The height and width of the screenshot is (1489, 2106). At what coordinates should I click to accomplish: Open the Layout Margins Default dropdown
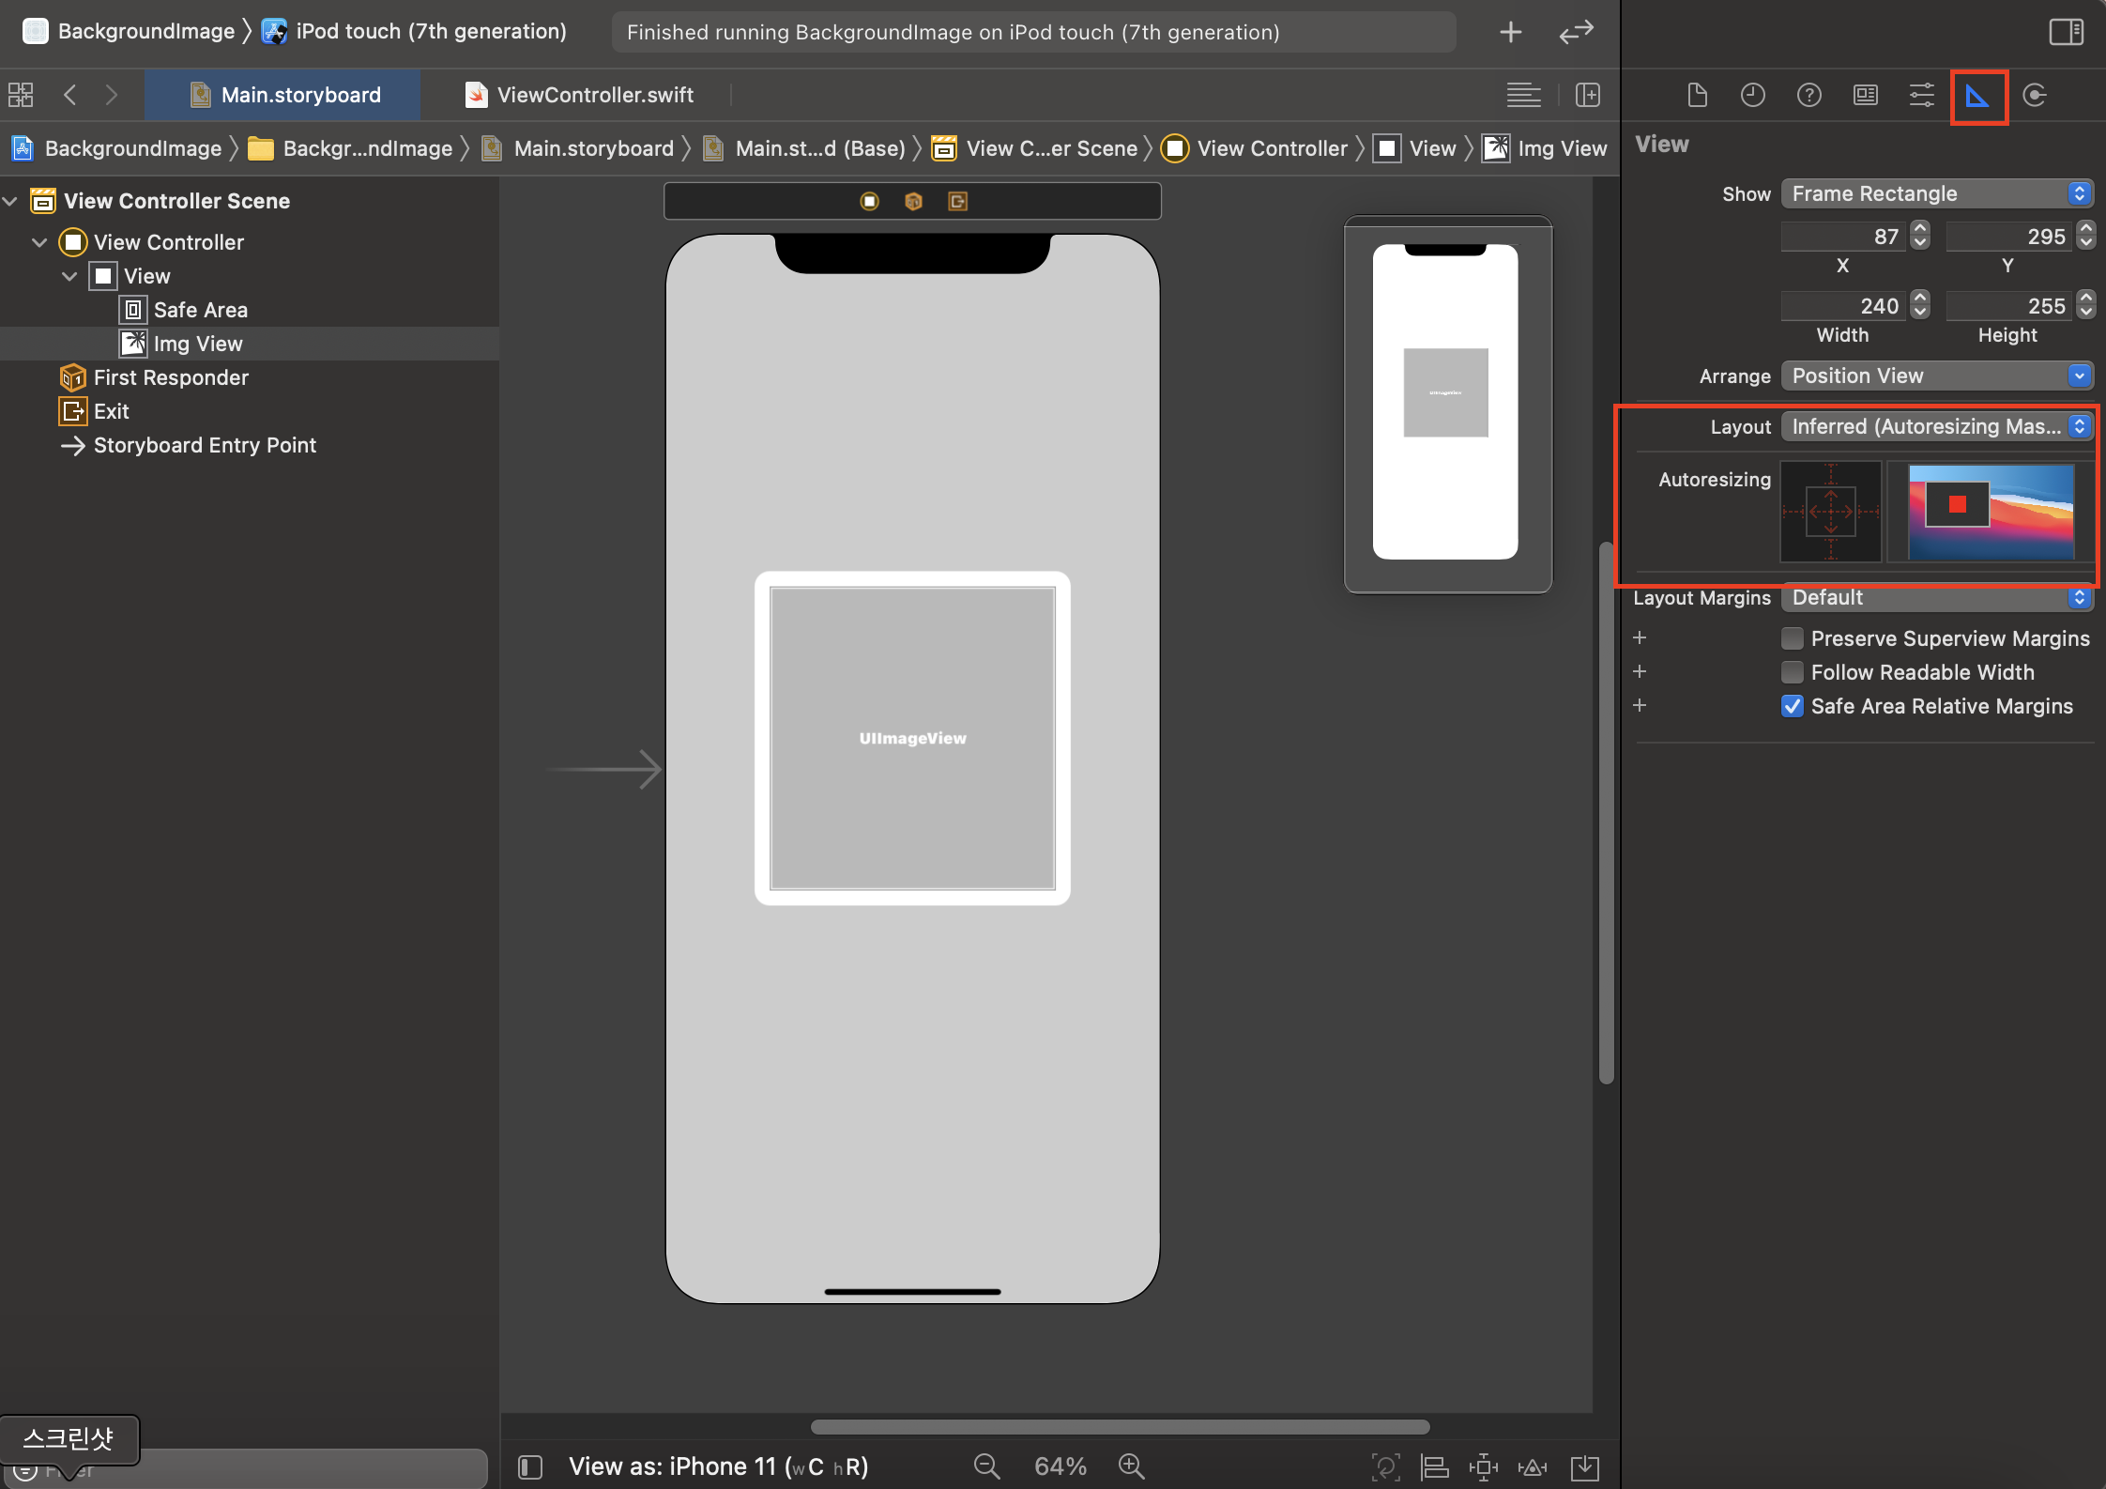(x=1936, y=598)
